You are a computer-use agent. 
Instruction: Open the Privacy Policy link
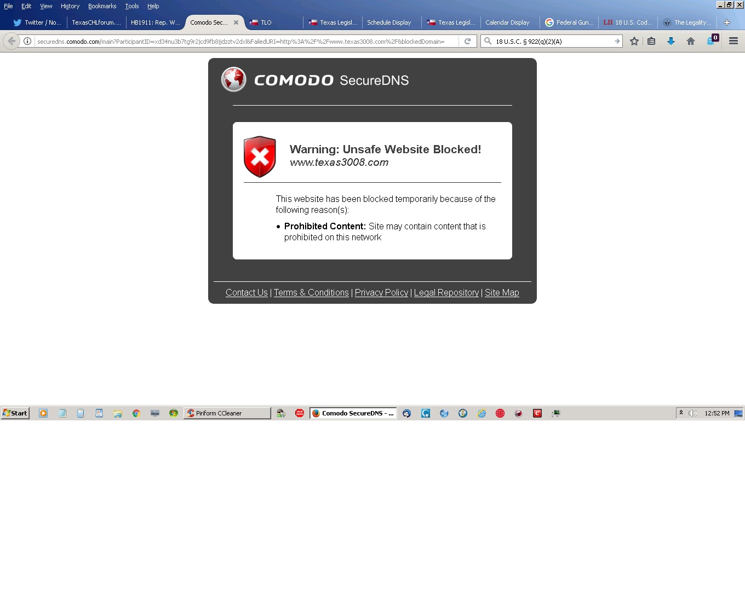[381, 292]
